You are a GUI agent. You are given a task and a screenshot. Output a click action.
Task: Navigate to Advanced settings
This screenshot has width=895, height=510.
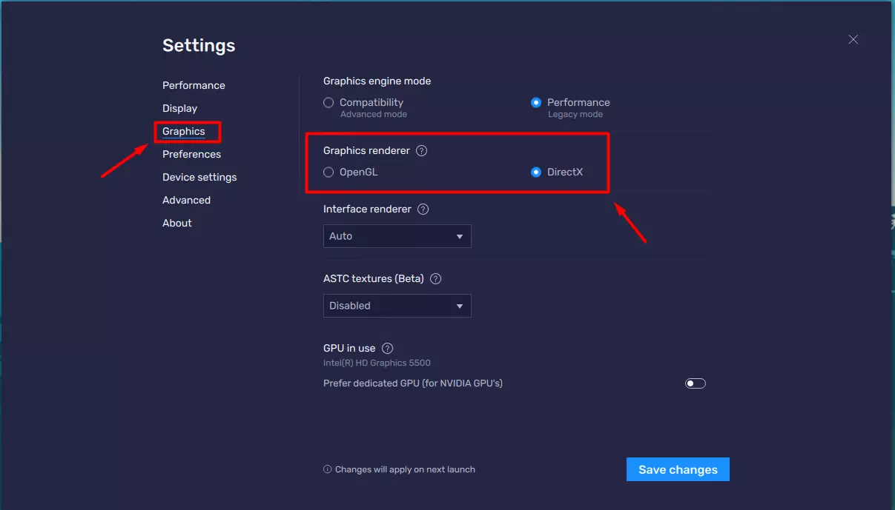tap(186, 200)
